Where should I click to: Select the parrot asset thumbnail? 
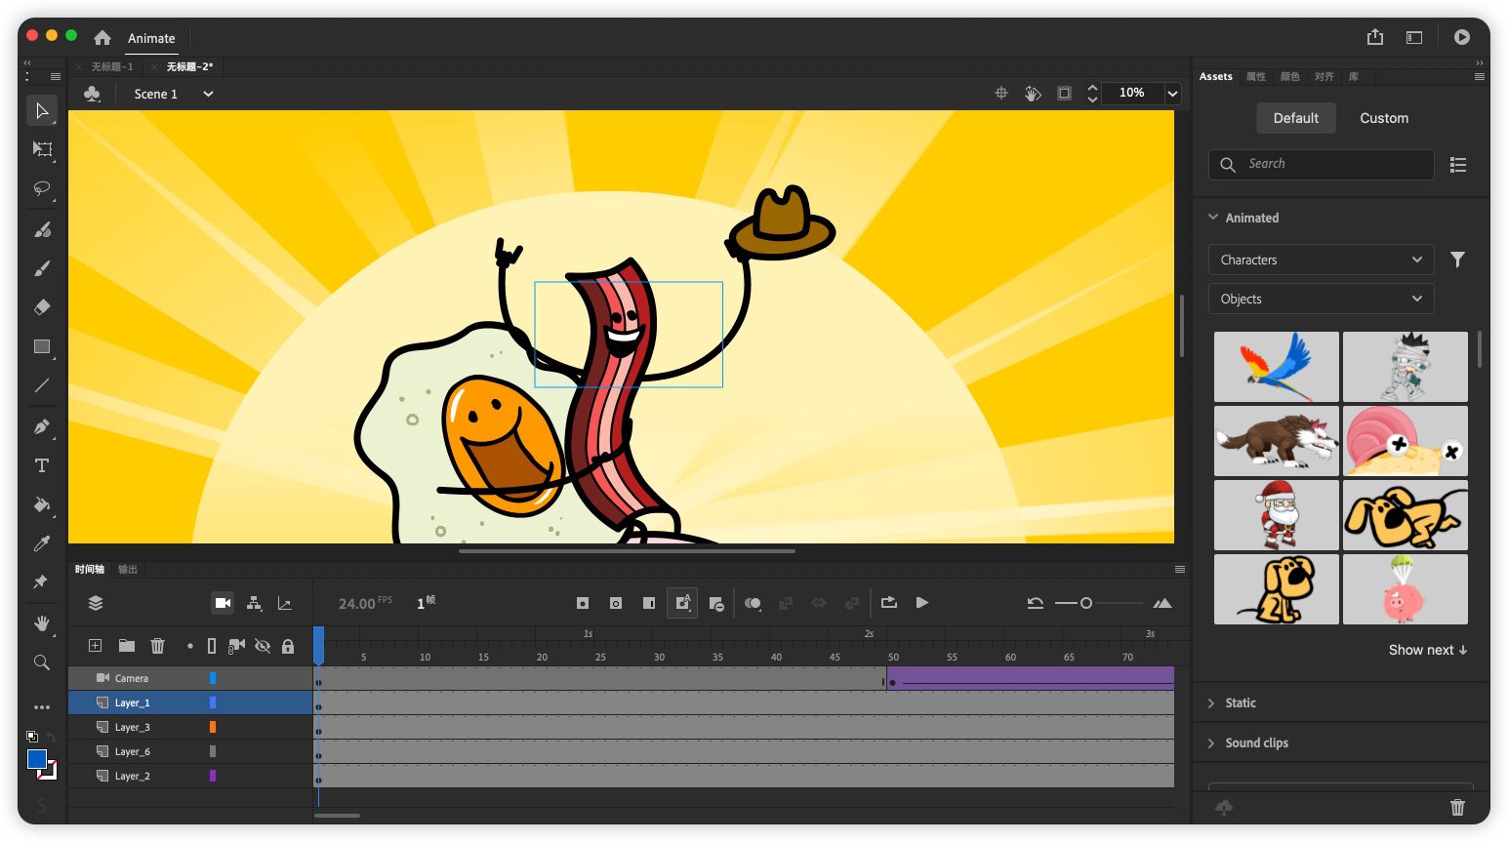point(1276,367)
